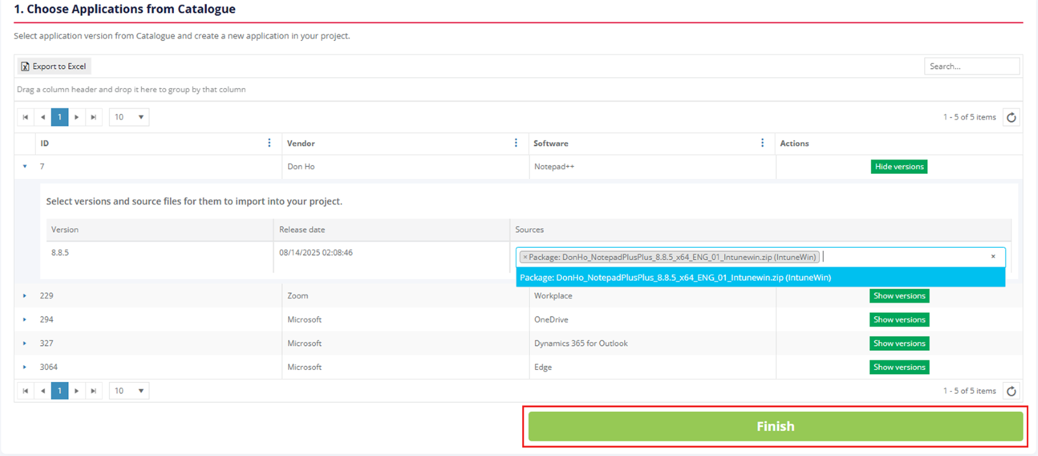Image resolution: width=1038 pixels, height=456 pixels.
Task: Hide versions for Notepad++
Action: point(899,167)
